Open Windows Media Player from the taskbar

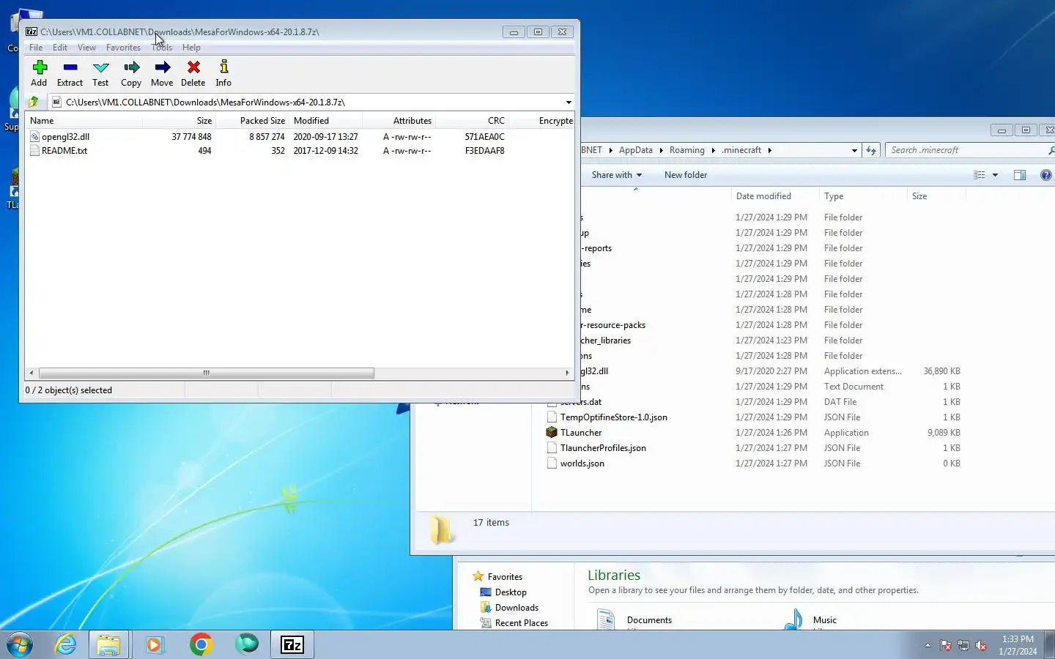pyautogui.click(x=155, y=645)
